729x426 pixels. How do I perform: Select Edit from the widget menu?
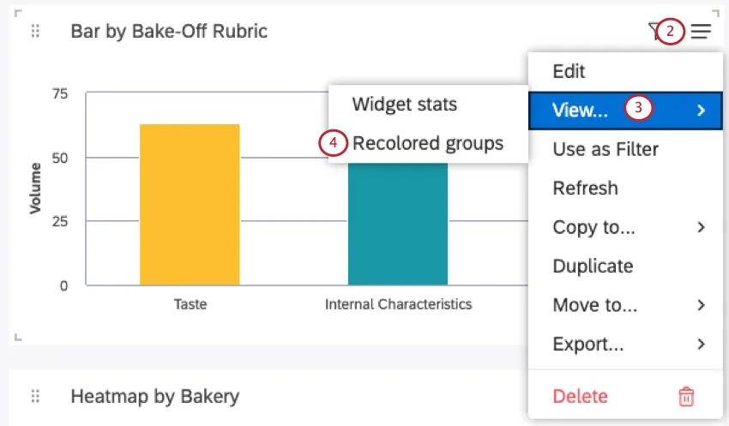tap(569, 72)
